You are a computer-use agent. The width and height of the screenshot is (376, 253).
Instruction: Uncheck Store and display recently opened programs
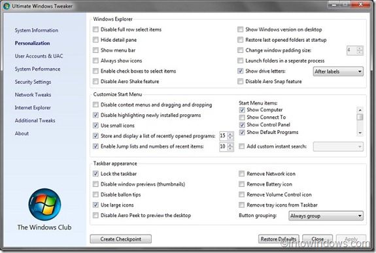pos(95,136)
